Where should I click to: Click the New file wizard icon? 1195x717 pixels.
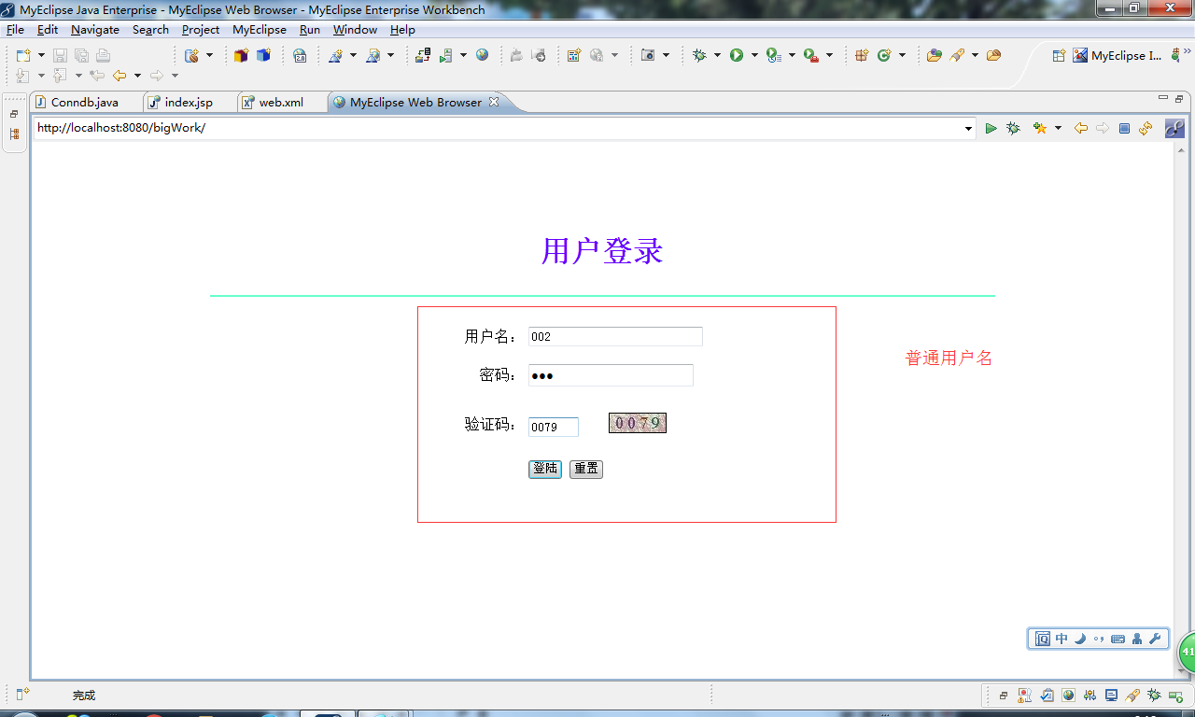[23, 56]
